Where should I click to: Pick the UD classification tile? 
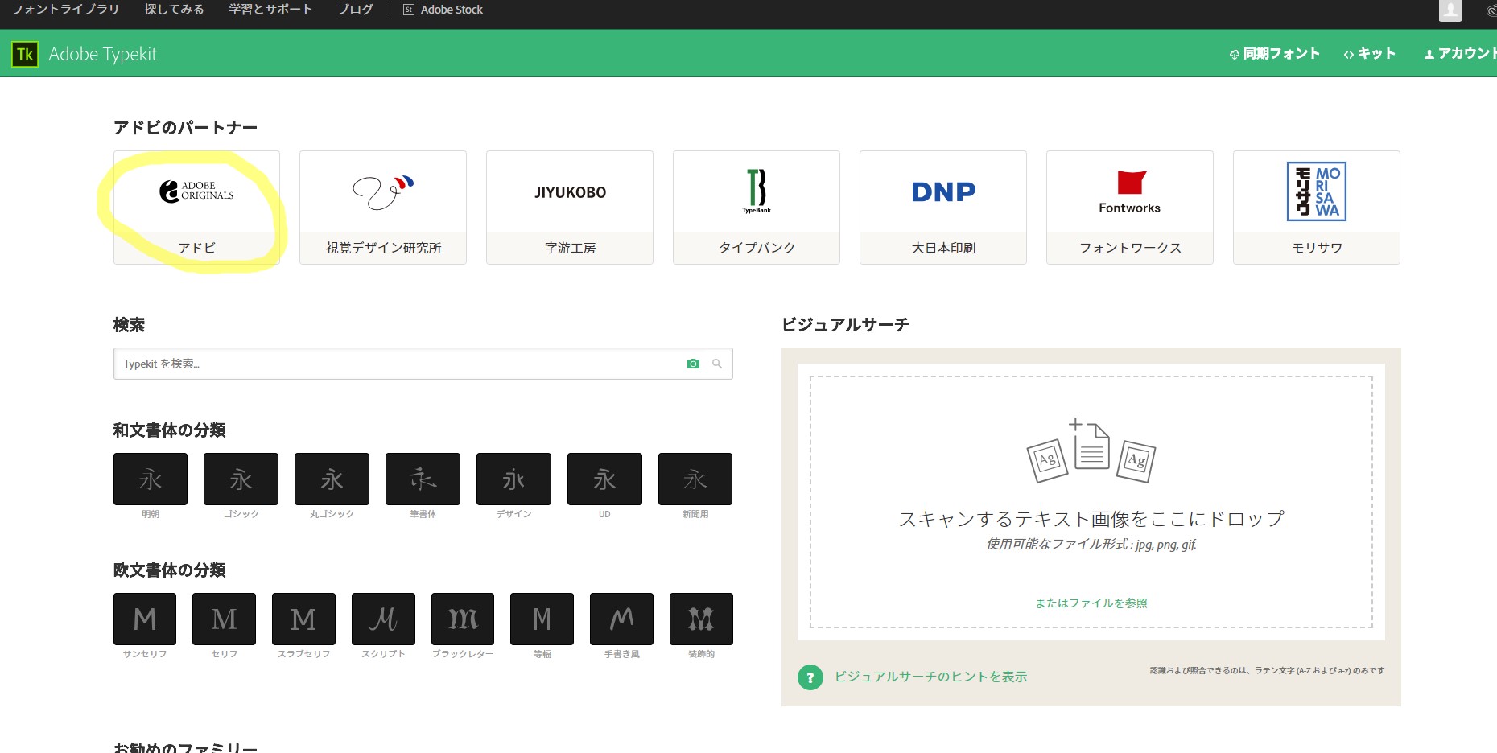(604, 479)
